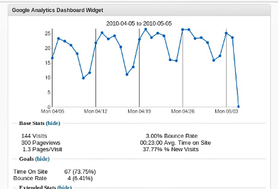Hide the Base Stats section
This screenshot has height=189, width=278.
coord(53,123)
